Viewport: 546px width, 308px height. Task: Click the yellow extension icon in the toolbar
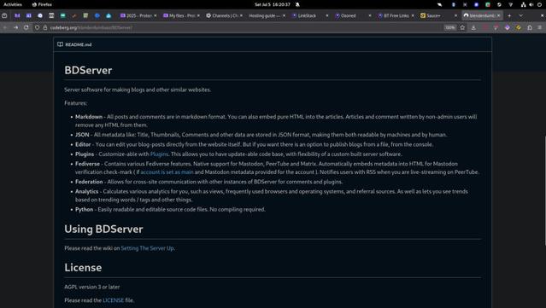tap(519, 27)
